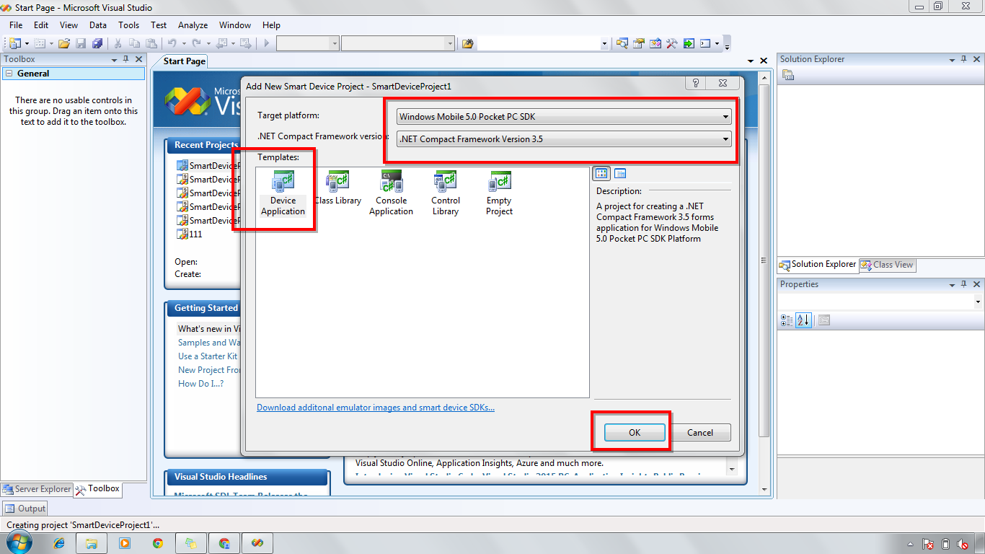Image resolution: width=985 pixels, height=554 pixels.
Task: Open Toolbox from toolbar wrench icon
Action: (x=671, y=43)
